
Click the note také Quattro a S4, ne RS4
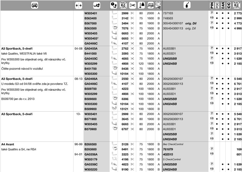click(x=19, y=149)
